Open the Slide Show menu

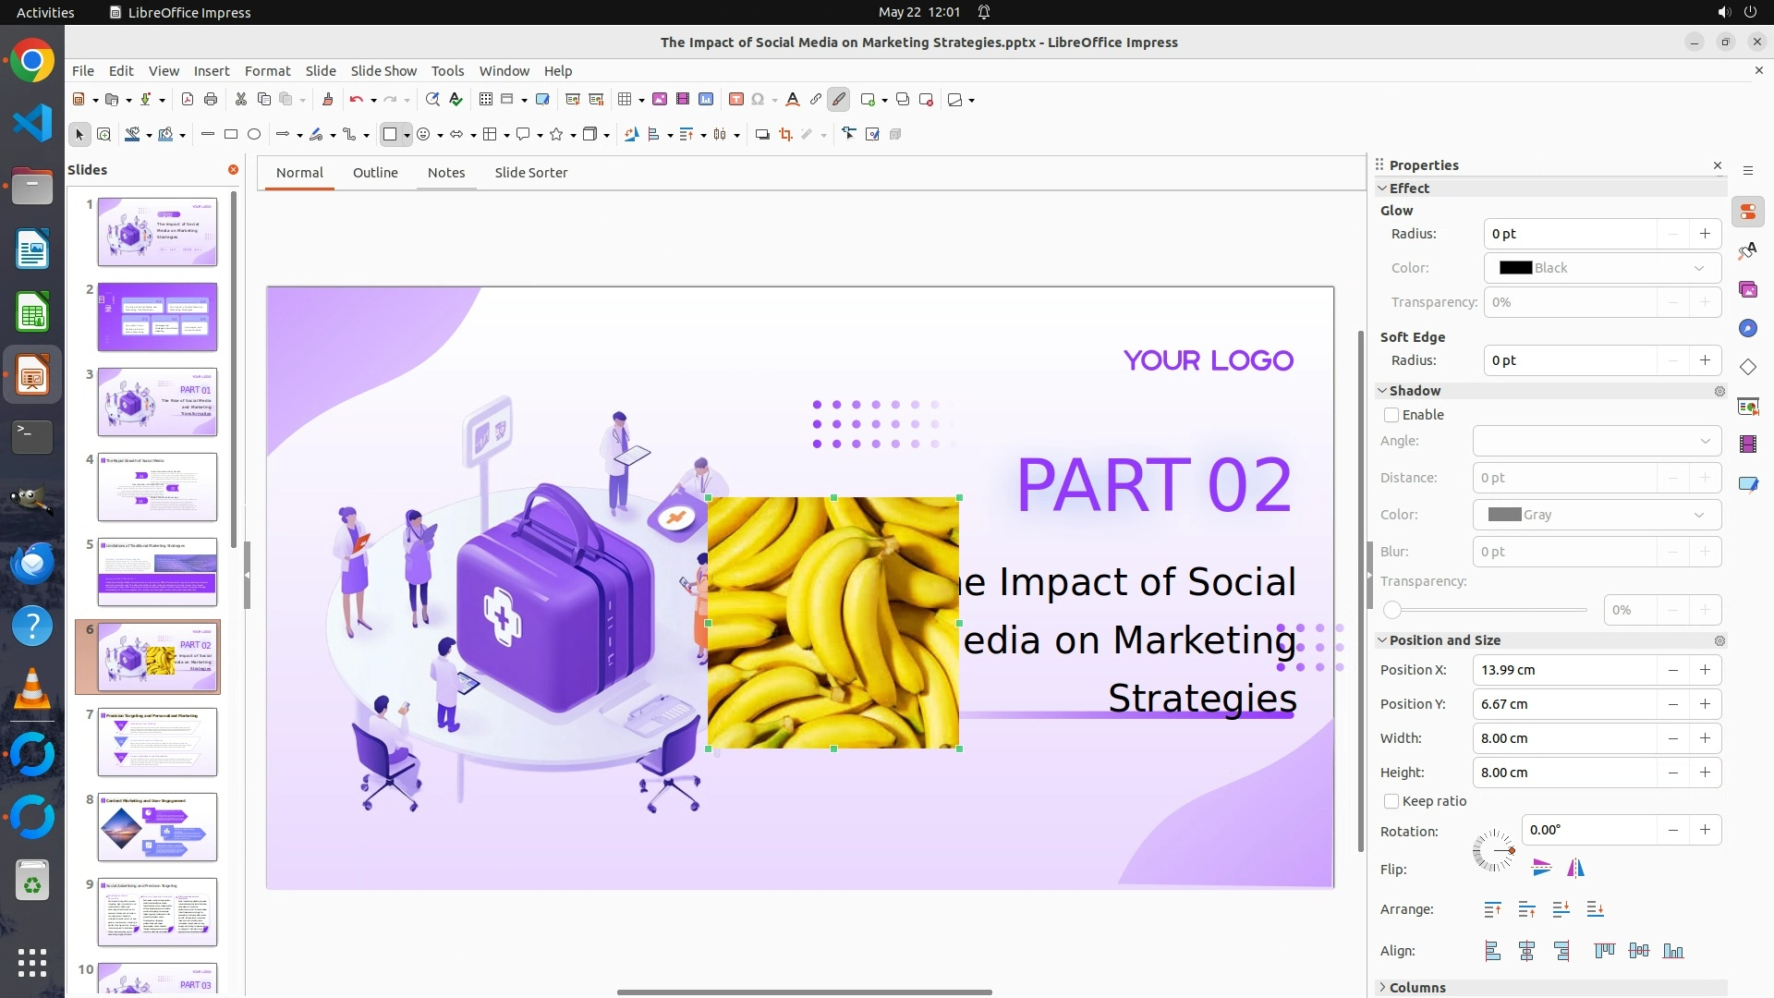coord(383,71)
